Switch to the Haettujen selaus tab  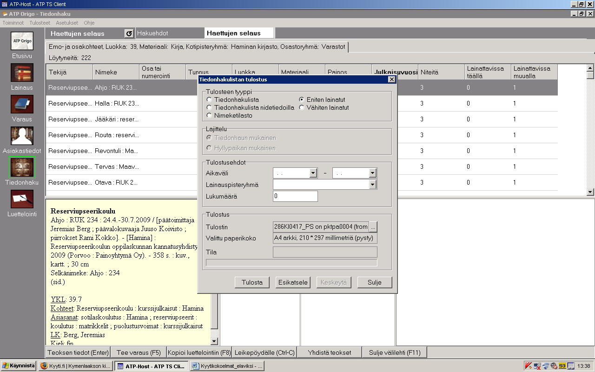click(239, 33)
